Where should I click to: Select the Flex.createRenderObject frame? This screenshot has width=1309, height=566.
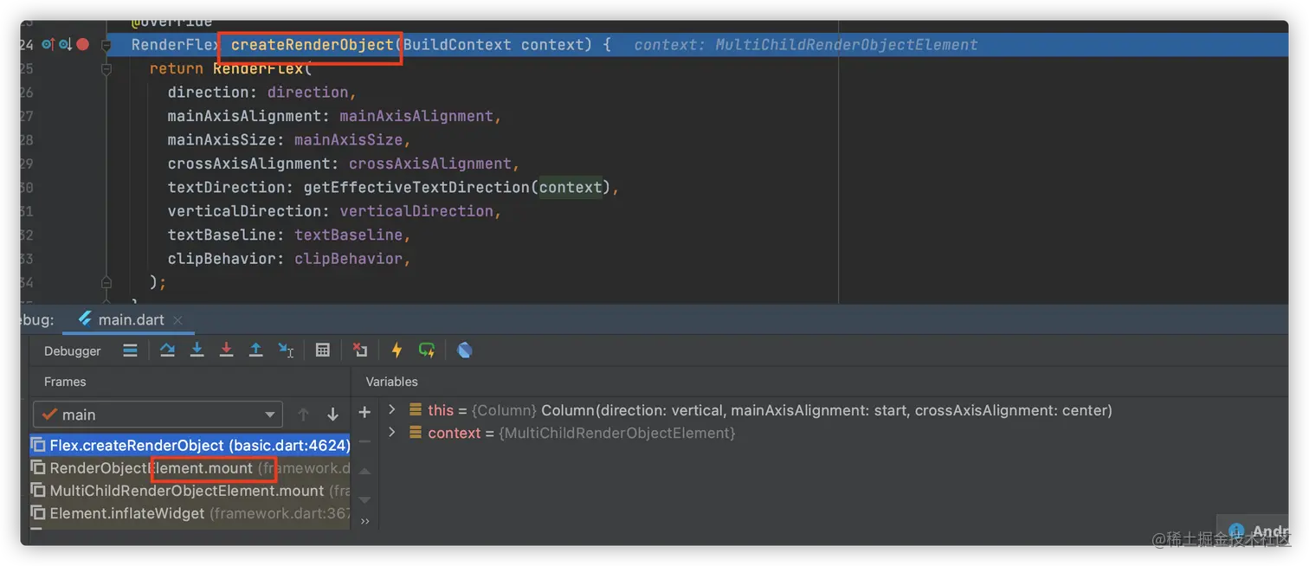(x=190, y=446)
